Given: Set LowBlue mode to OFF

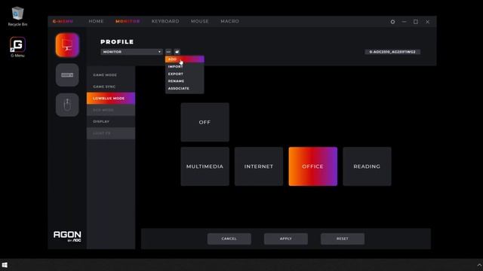Looking at the screenshot, I should click(205, 122).
